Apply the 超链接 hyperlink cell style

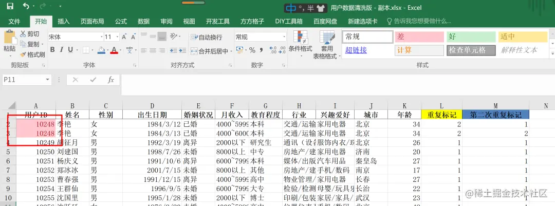coord(356,50)
